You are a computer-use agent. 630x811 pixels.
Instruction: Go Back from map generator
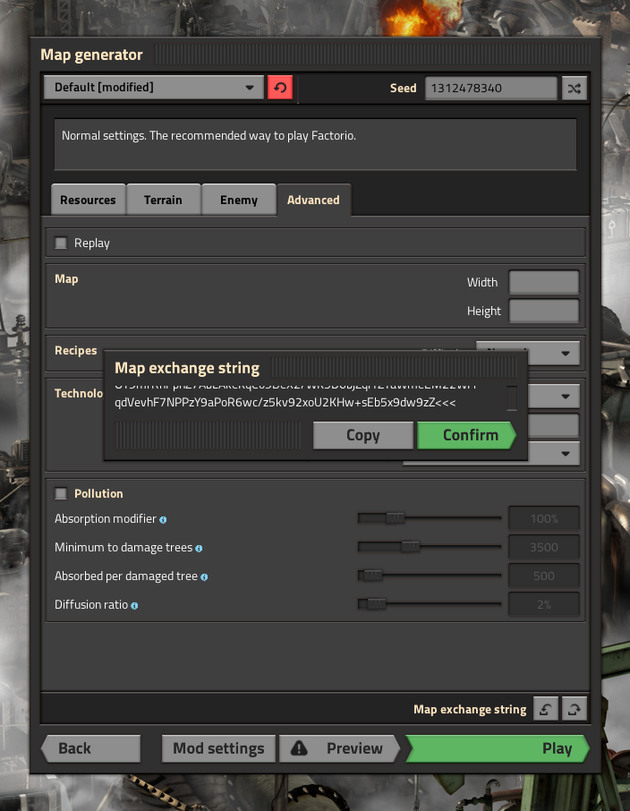90,748
